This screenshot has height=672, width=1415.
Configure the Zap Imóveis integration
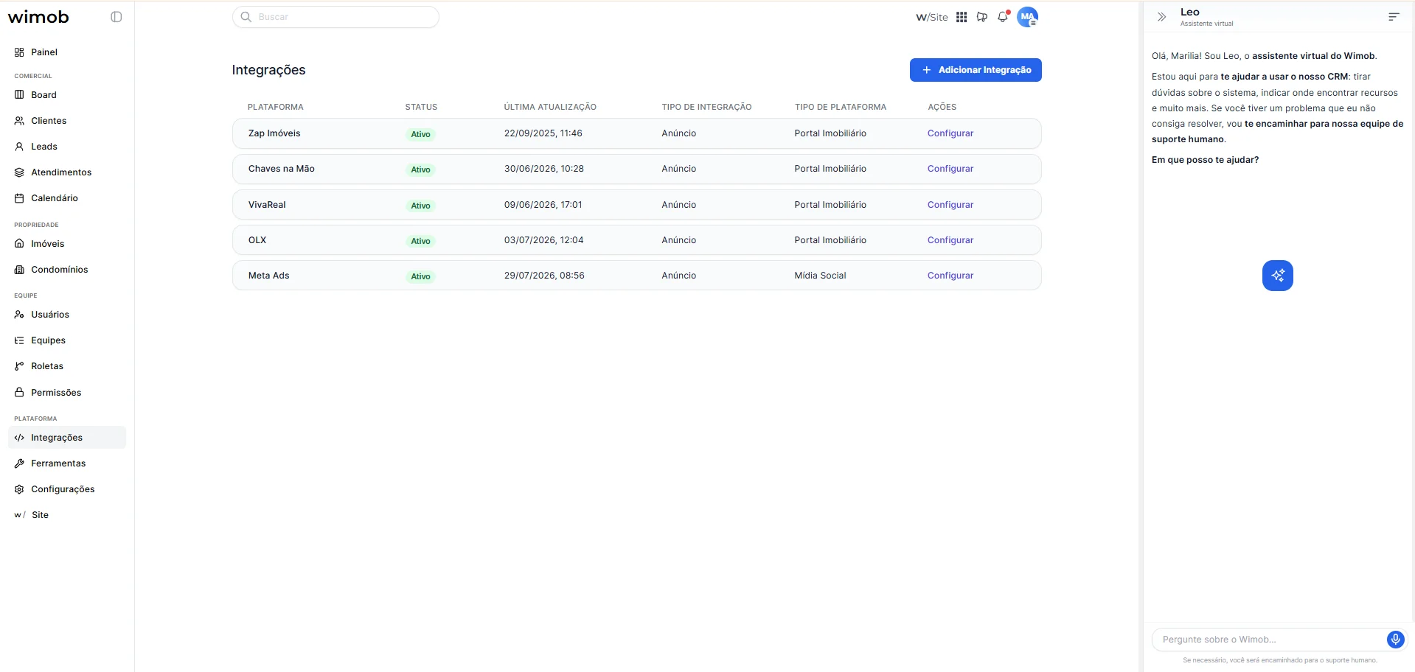click(x=950, y=133)
